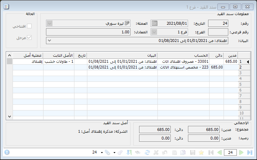Image resolution: width=257 pixels, height=160 pixels.
Task: Click the تاريخ column header
Action: click(81, 56)
